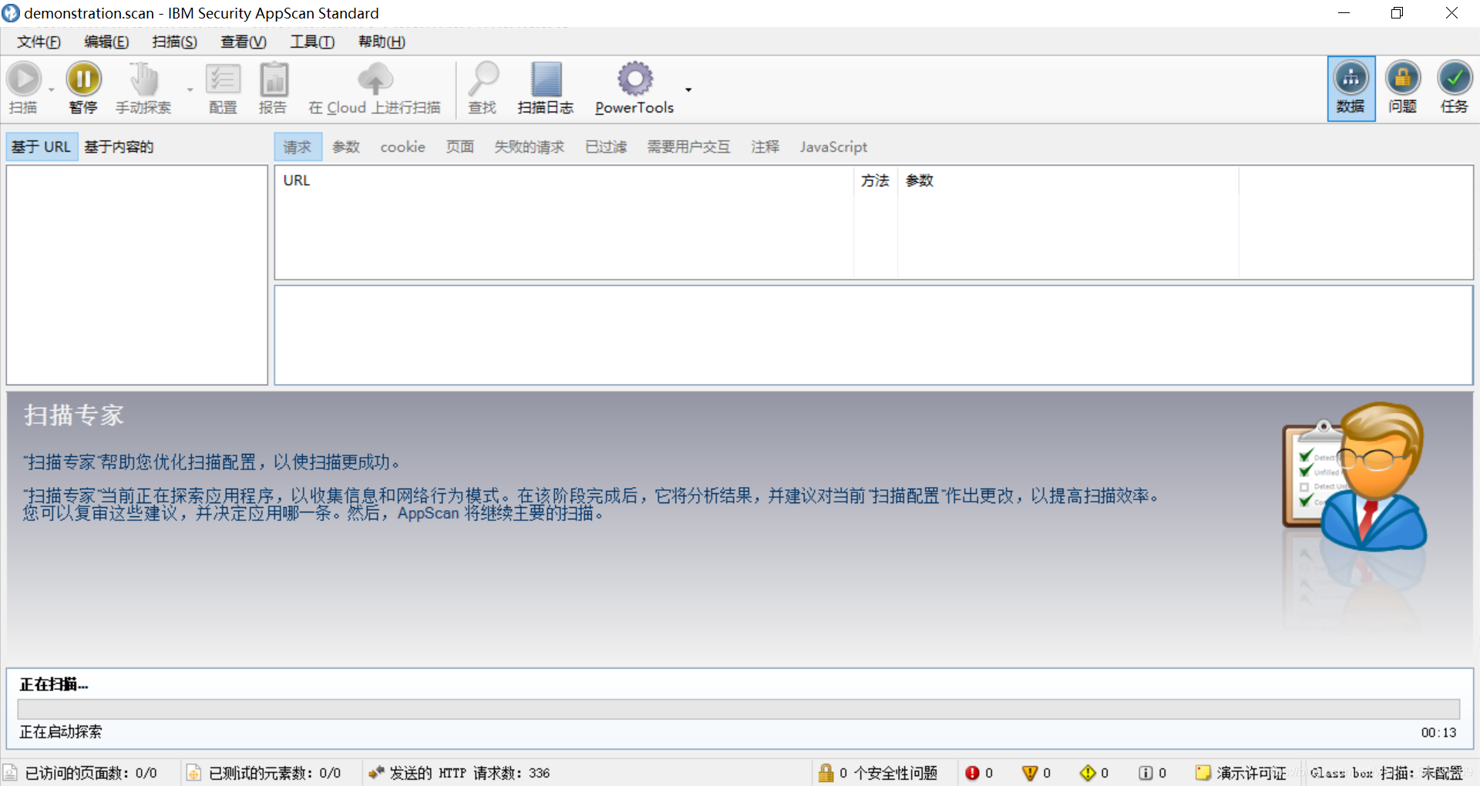Viewport: 1480px width, 786px height.
Task: Open the 文件(F) menu
Action: 39,42
